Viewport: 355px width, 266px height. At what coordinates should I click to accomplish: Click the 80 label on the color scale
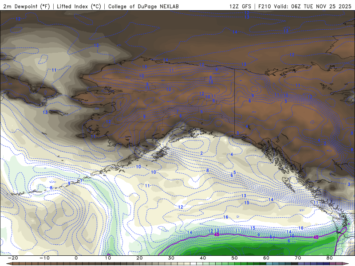click(330, 258)
